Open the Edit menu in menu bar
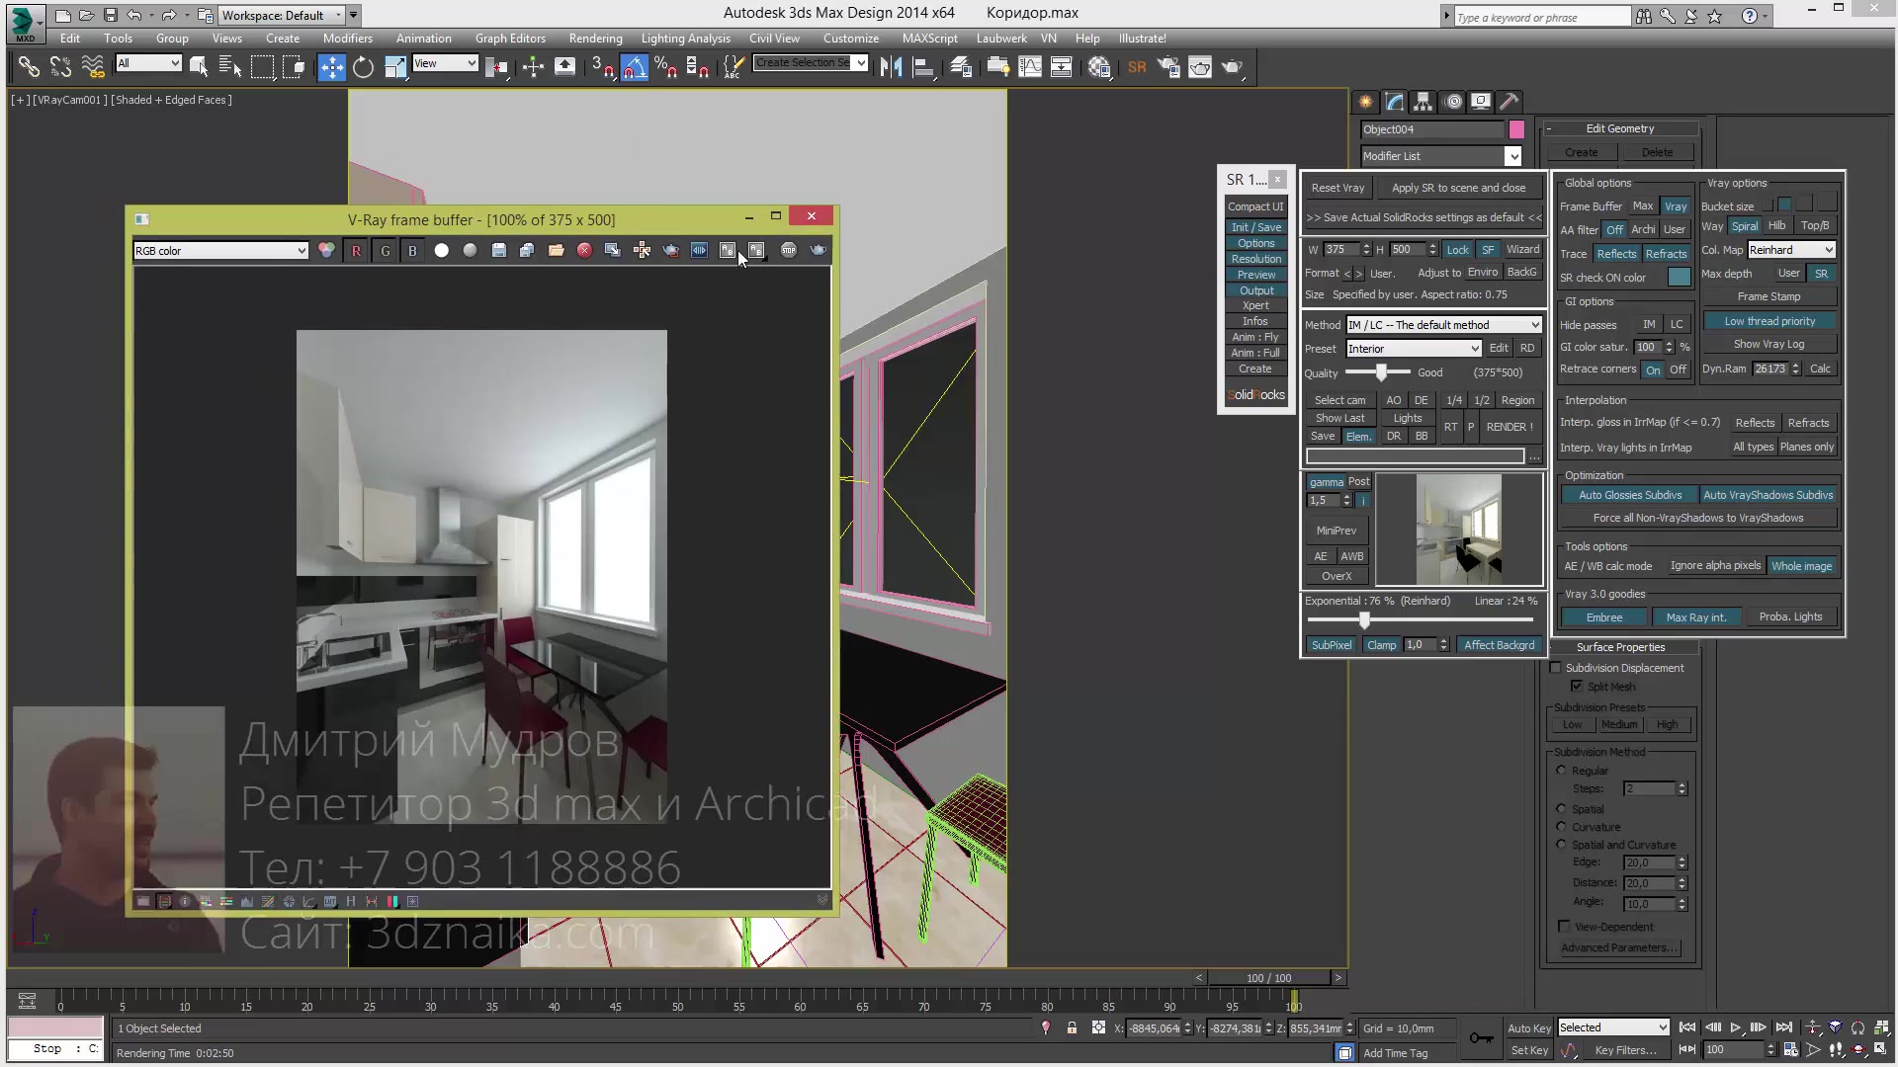Viewport: 1898px width, 1067px height. 70,37
